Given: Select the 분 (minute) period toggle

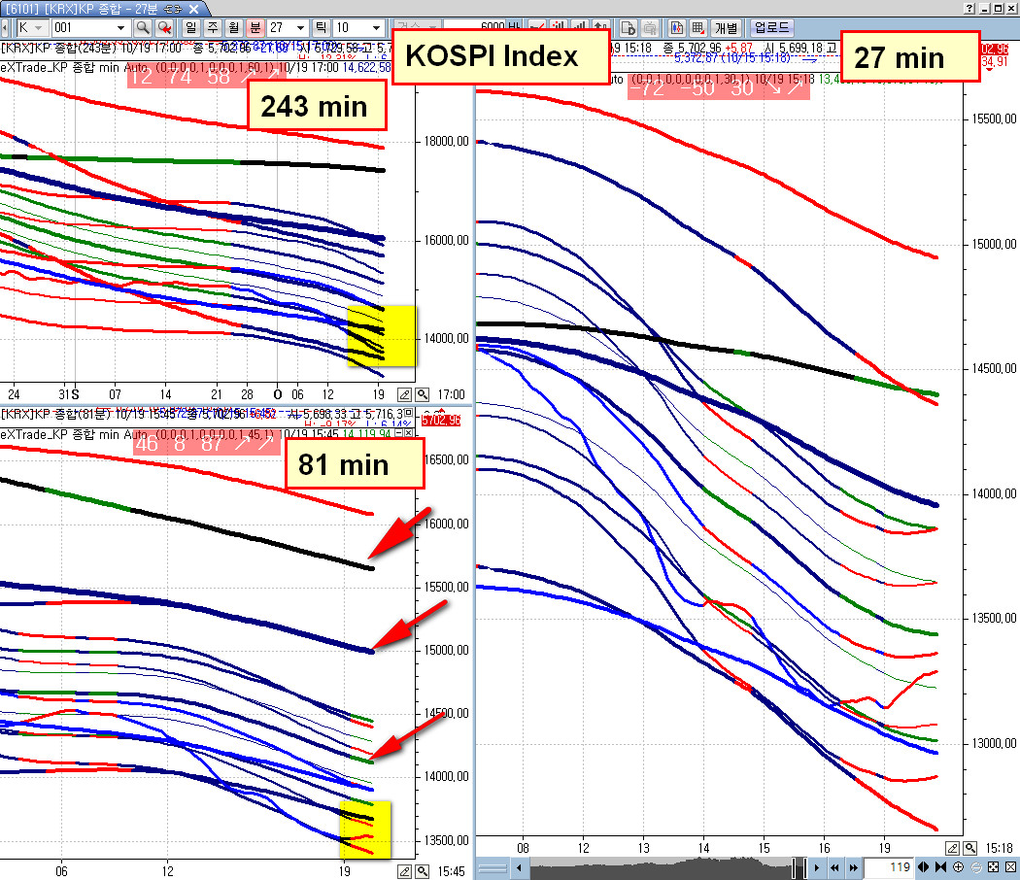Looking at the screenshot, I should pyautogui.click(x=255, y=27).
